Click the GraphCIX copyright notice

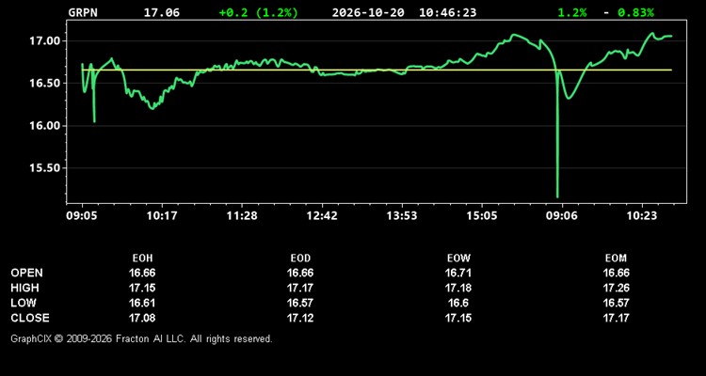141,338
